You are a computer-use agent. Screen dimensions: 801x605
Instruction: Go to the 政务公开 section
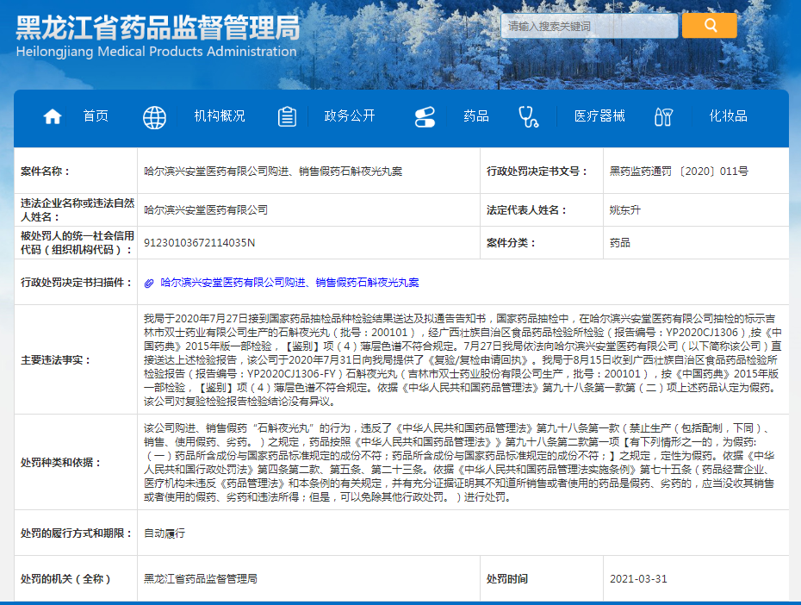click(349, 116)
